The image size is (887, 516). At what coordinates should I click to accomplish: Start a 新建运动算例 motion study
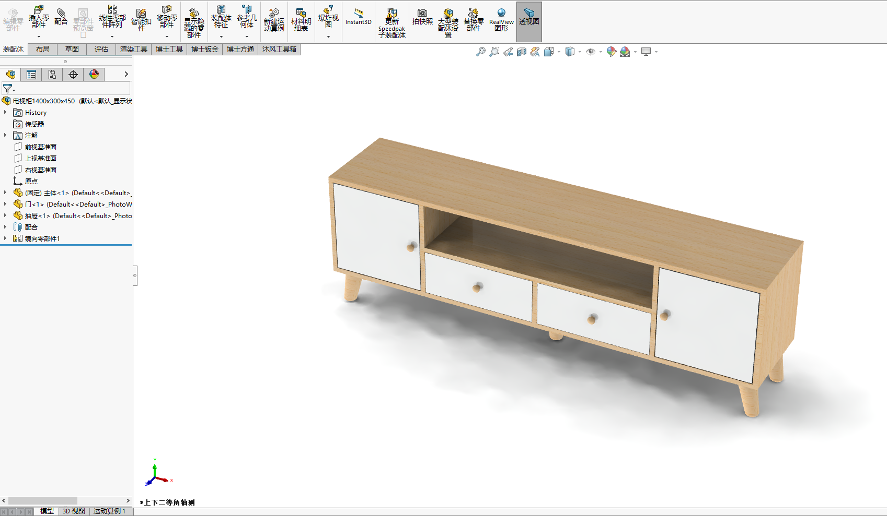point(274,20)
